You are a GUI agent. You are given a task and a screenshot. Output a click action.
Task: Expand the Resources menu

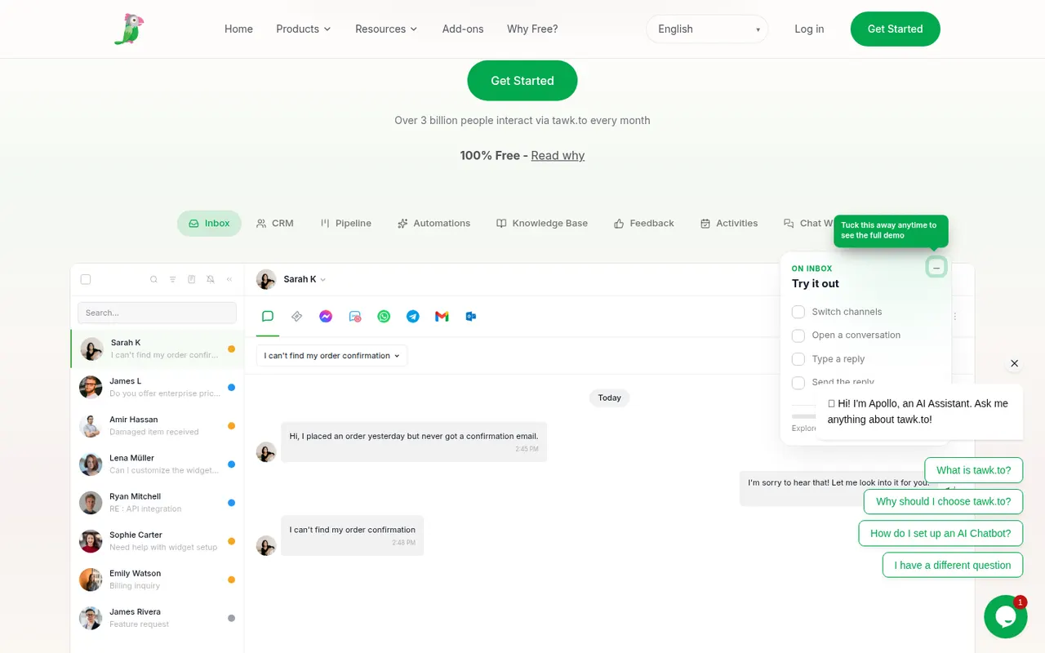[386, 29]
